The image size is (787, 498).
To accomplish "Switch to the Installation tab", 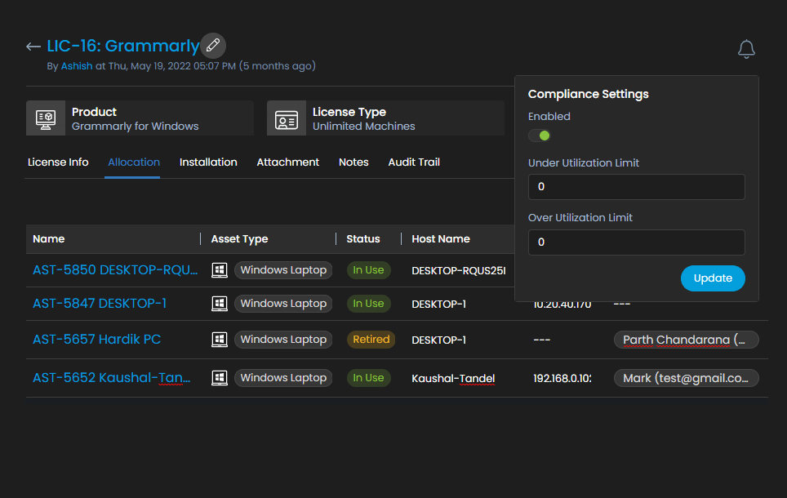I will click(x=208, y=162).
